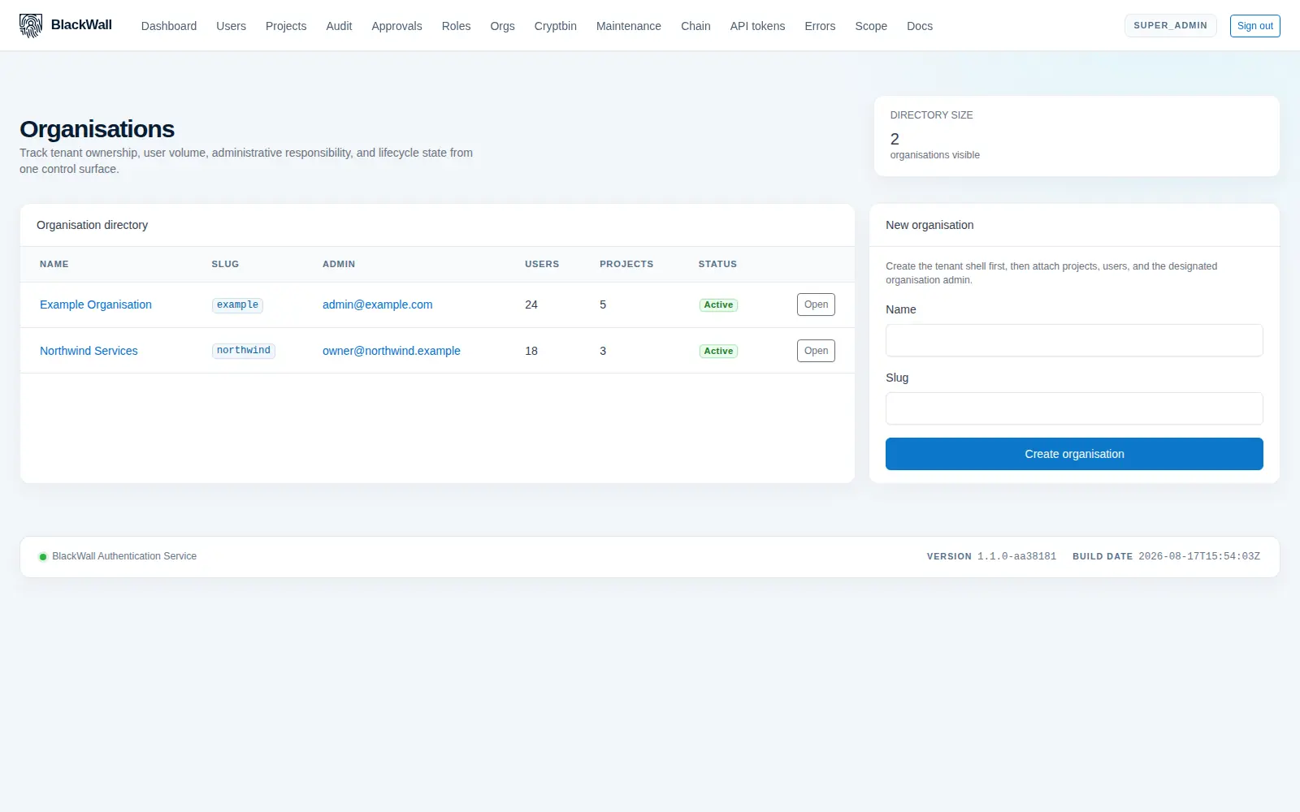Click Open button for Example Organisation
The image size is (1300, 812).
coord(816,304)
